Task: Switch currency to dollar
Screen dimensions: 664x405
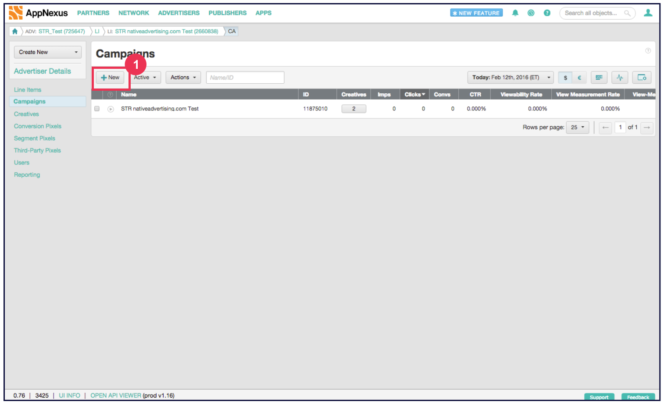Action: tap(565, 78)
